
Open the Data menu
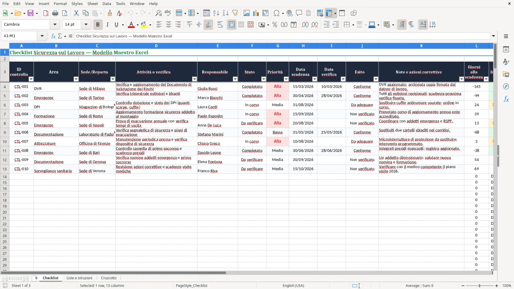pos(107,3)
